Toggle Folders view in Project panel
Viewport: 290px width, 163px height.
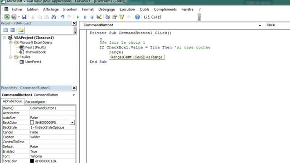point(21,30)
